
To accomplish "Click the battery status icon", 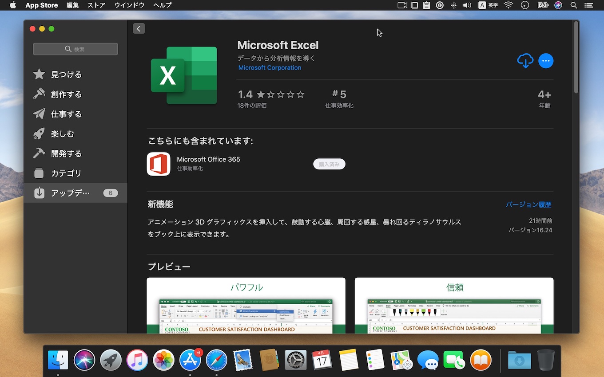I will [x=543, y=5].
